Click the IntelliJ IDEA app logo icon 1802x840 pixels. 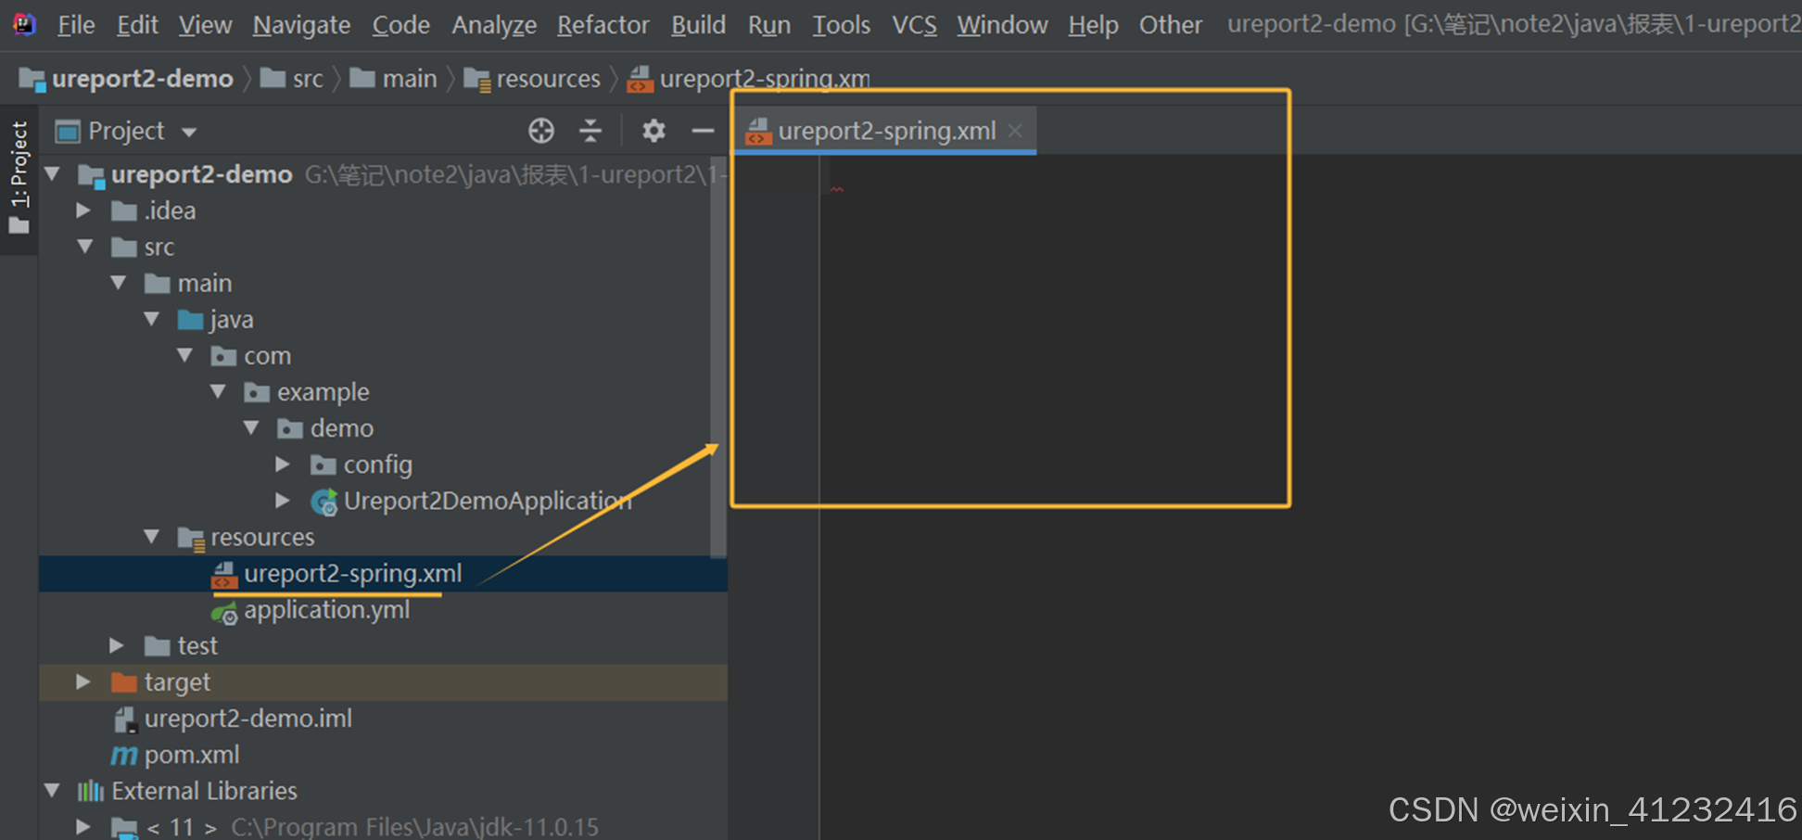pyautogui.click(x=25, y=24)
